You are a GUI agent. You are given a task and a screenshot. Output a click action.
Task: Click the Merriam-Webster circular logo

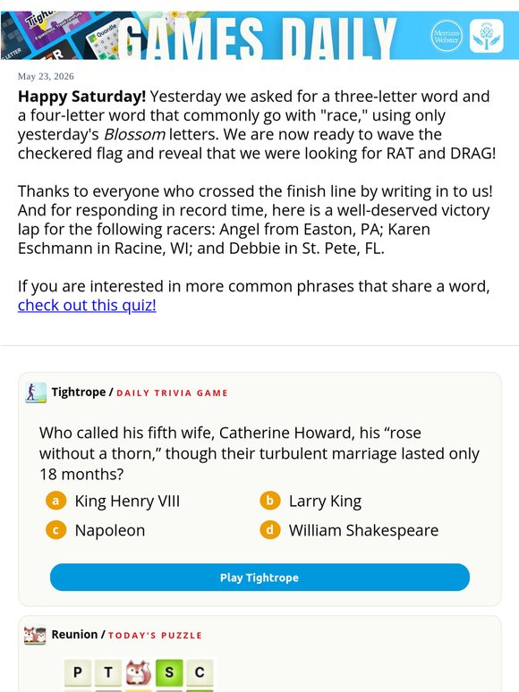click(447, 36)
